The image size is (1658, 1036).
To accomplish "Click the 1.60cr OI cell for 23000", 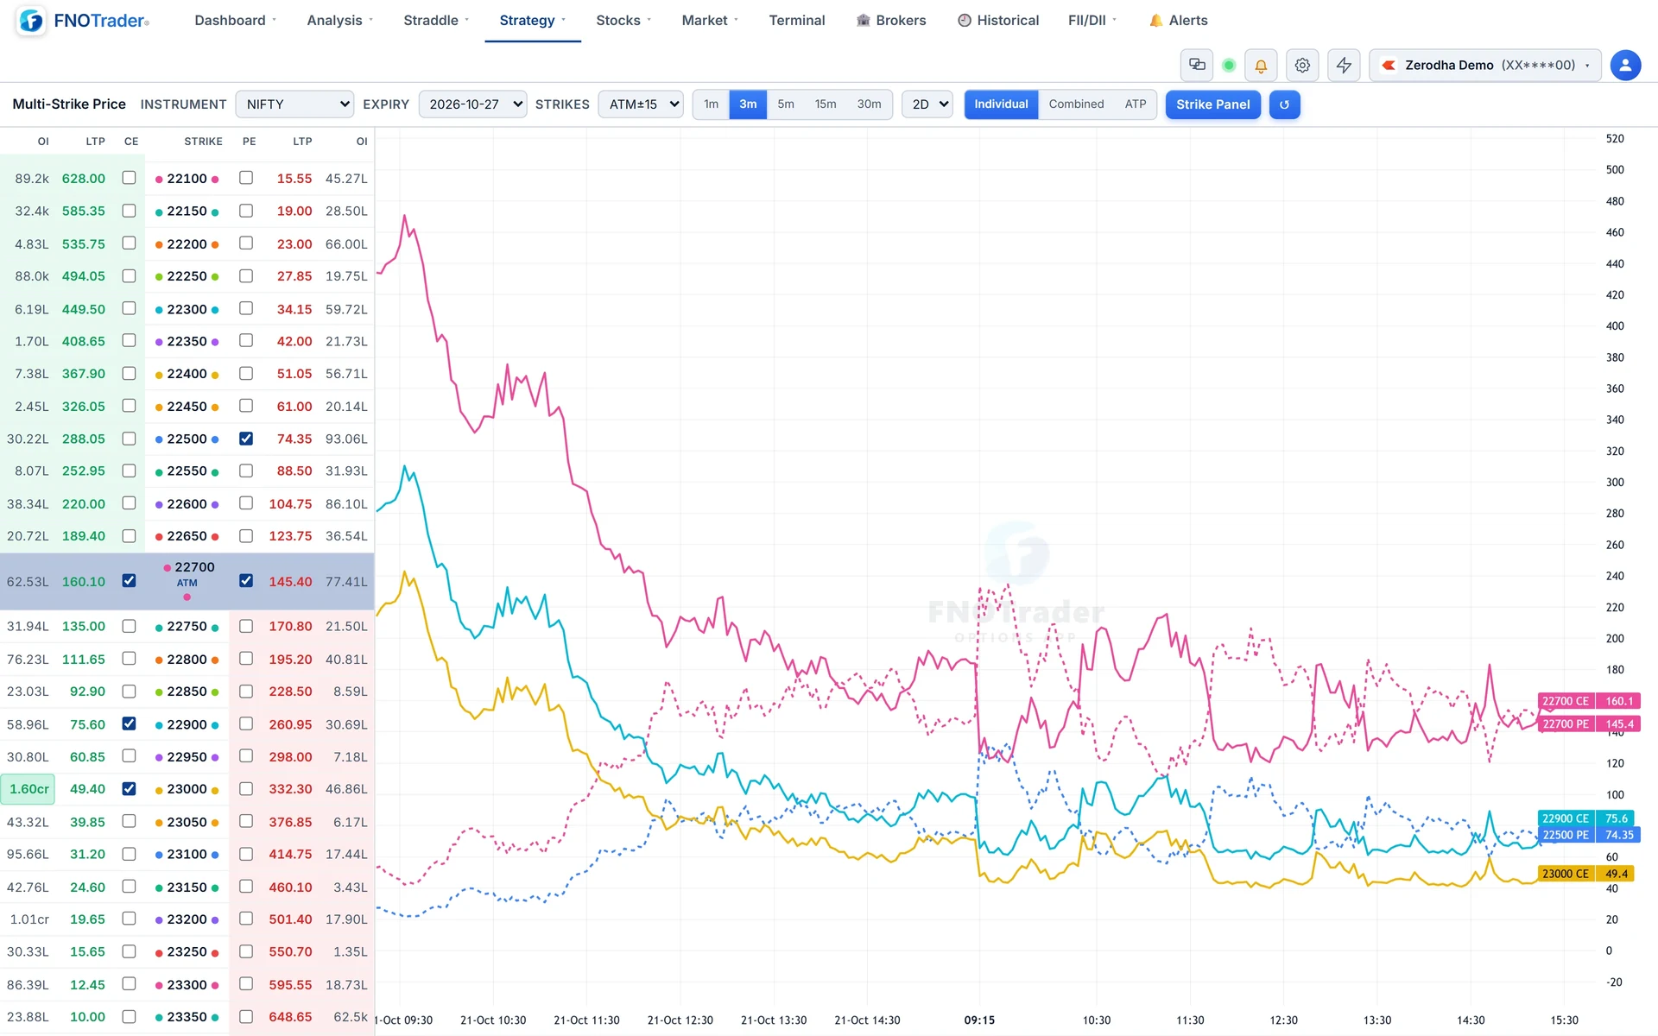I will click(x=28, y=789).
